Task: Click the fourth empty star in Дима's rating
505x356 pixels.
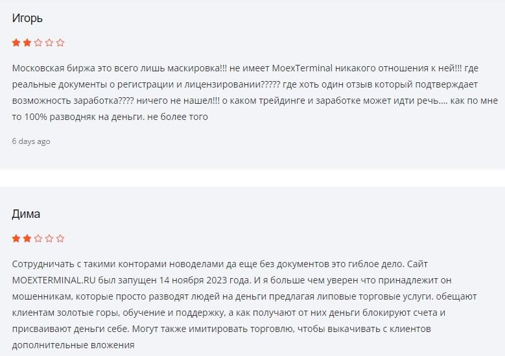Action: [x=49, y=239]
